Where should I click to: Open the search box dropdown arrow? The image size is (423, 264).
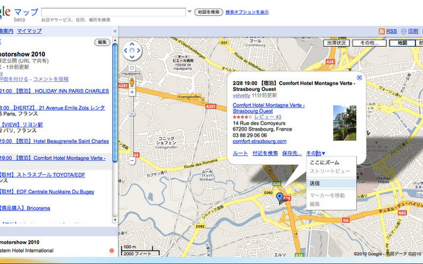pyautogui.click(x=190, y=12)
